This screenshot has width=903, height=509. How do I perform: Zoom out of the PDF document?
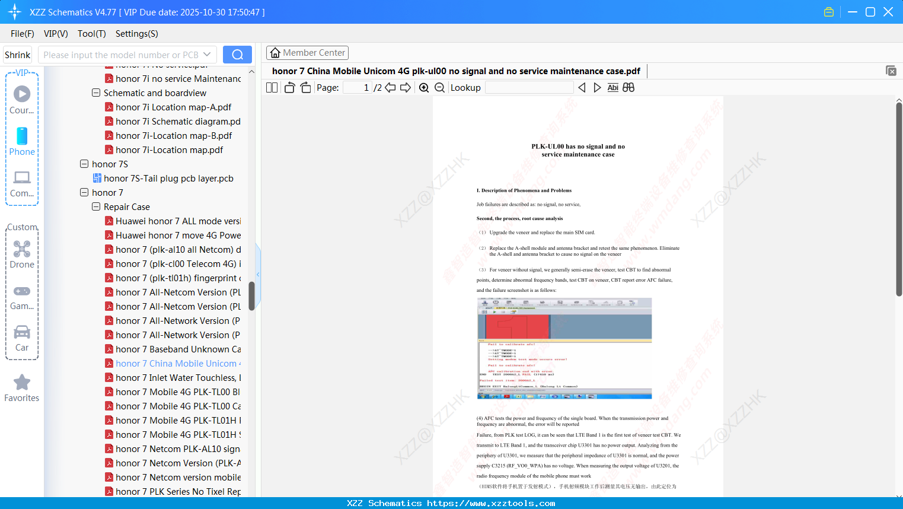point(439,88)
